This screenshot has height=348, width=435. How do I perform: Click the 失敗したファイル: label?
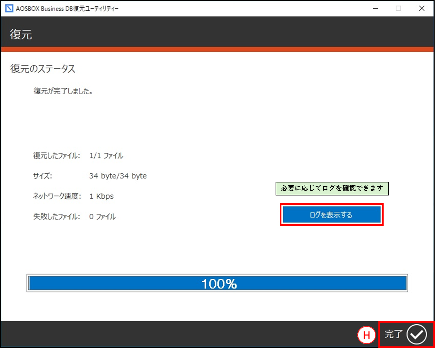point(57,217)
